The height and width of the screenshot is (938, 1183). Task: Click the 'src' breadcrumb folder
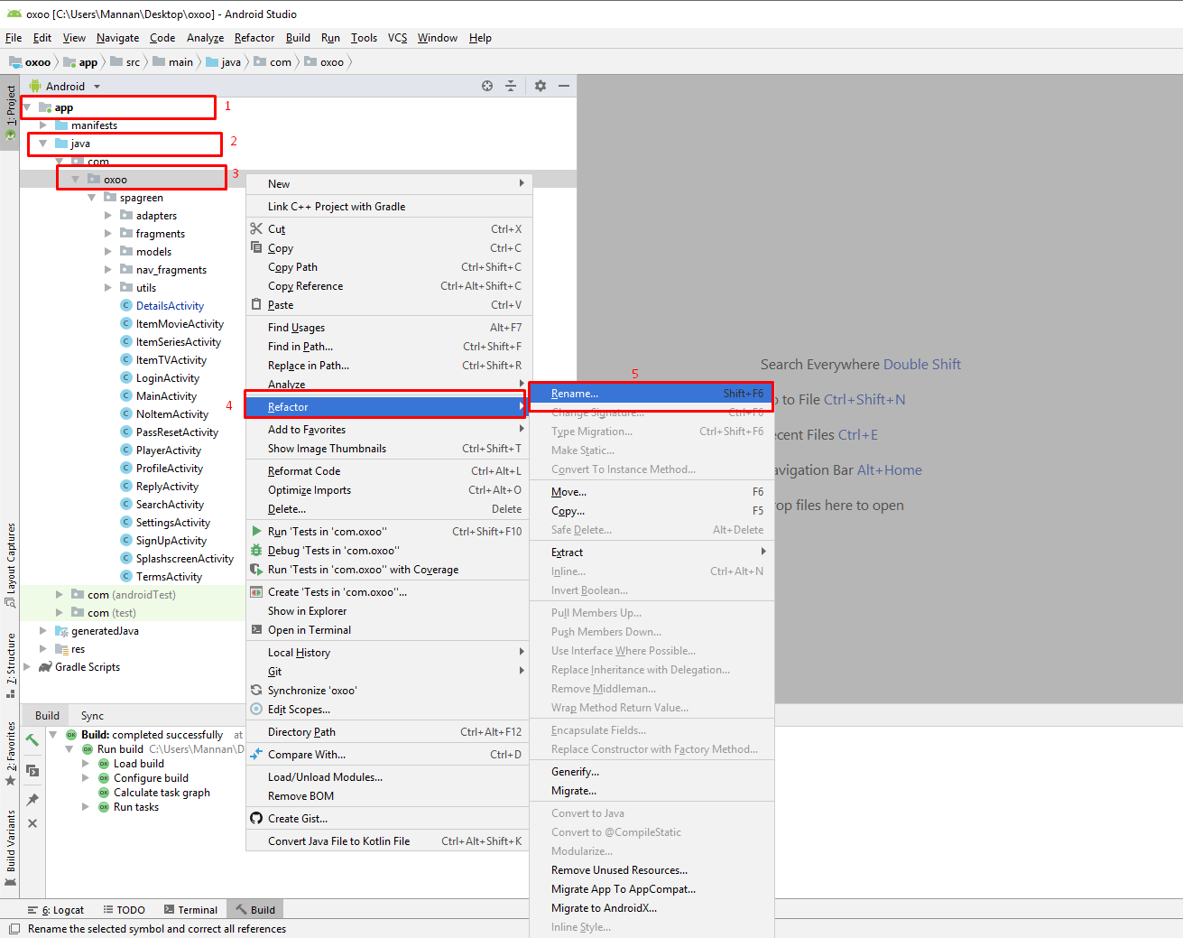[125, 62]
